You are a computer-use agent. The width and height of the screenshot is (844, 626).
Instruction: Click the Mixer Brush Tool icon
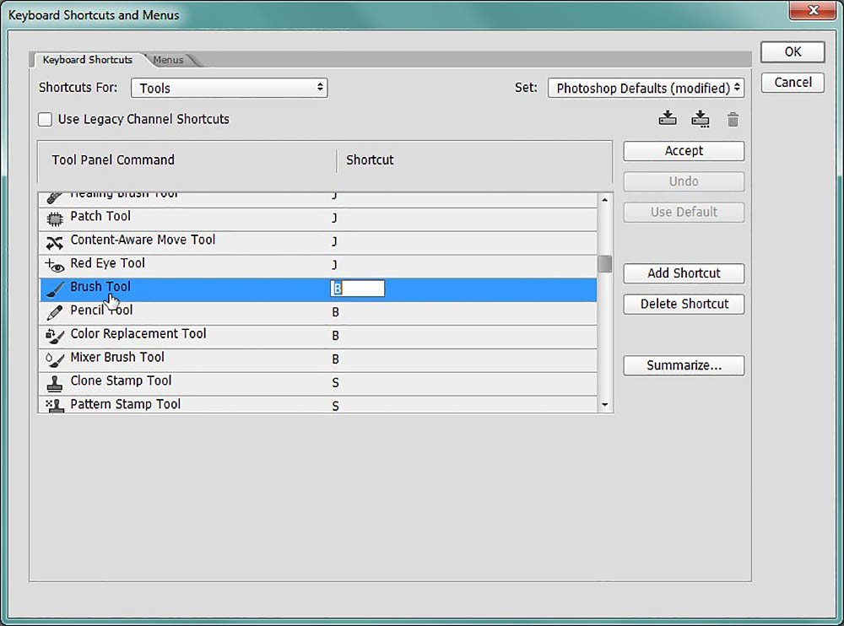click(x=54, y=359)
